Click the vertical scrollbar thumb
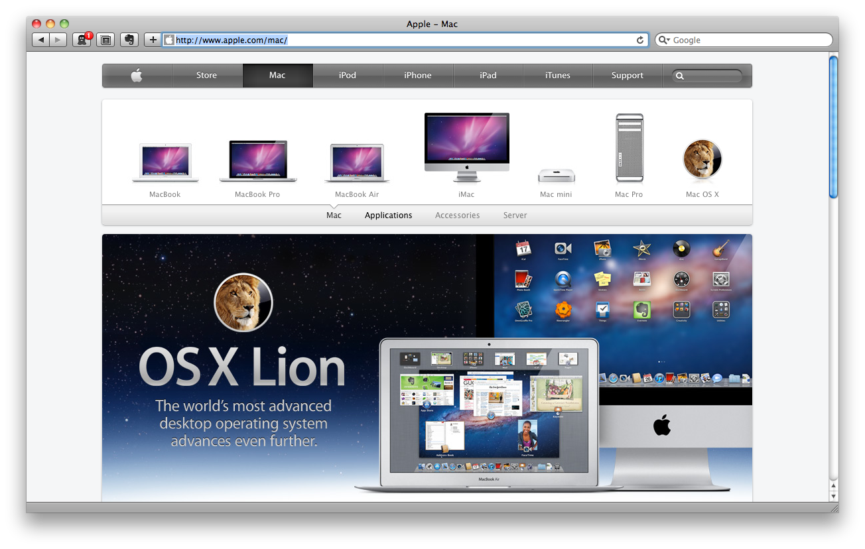Image resolution: width=865 pixels, height=549 pixels. tap(833, 126)
